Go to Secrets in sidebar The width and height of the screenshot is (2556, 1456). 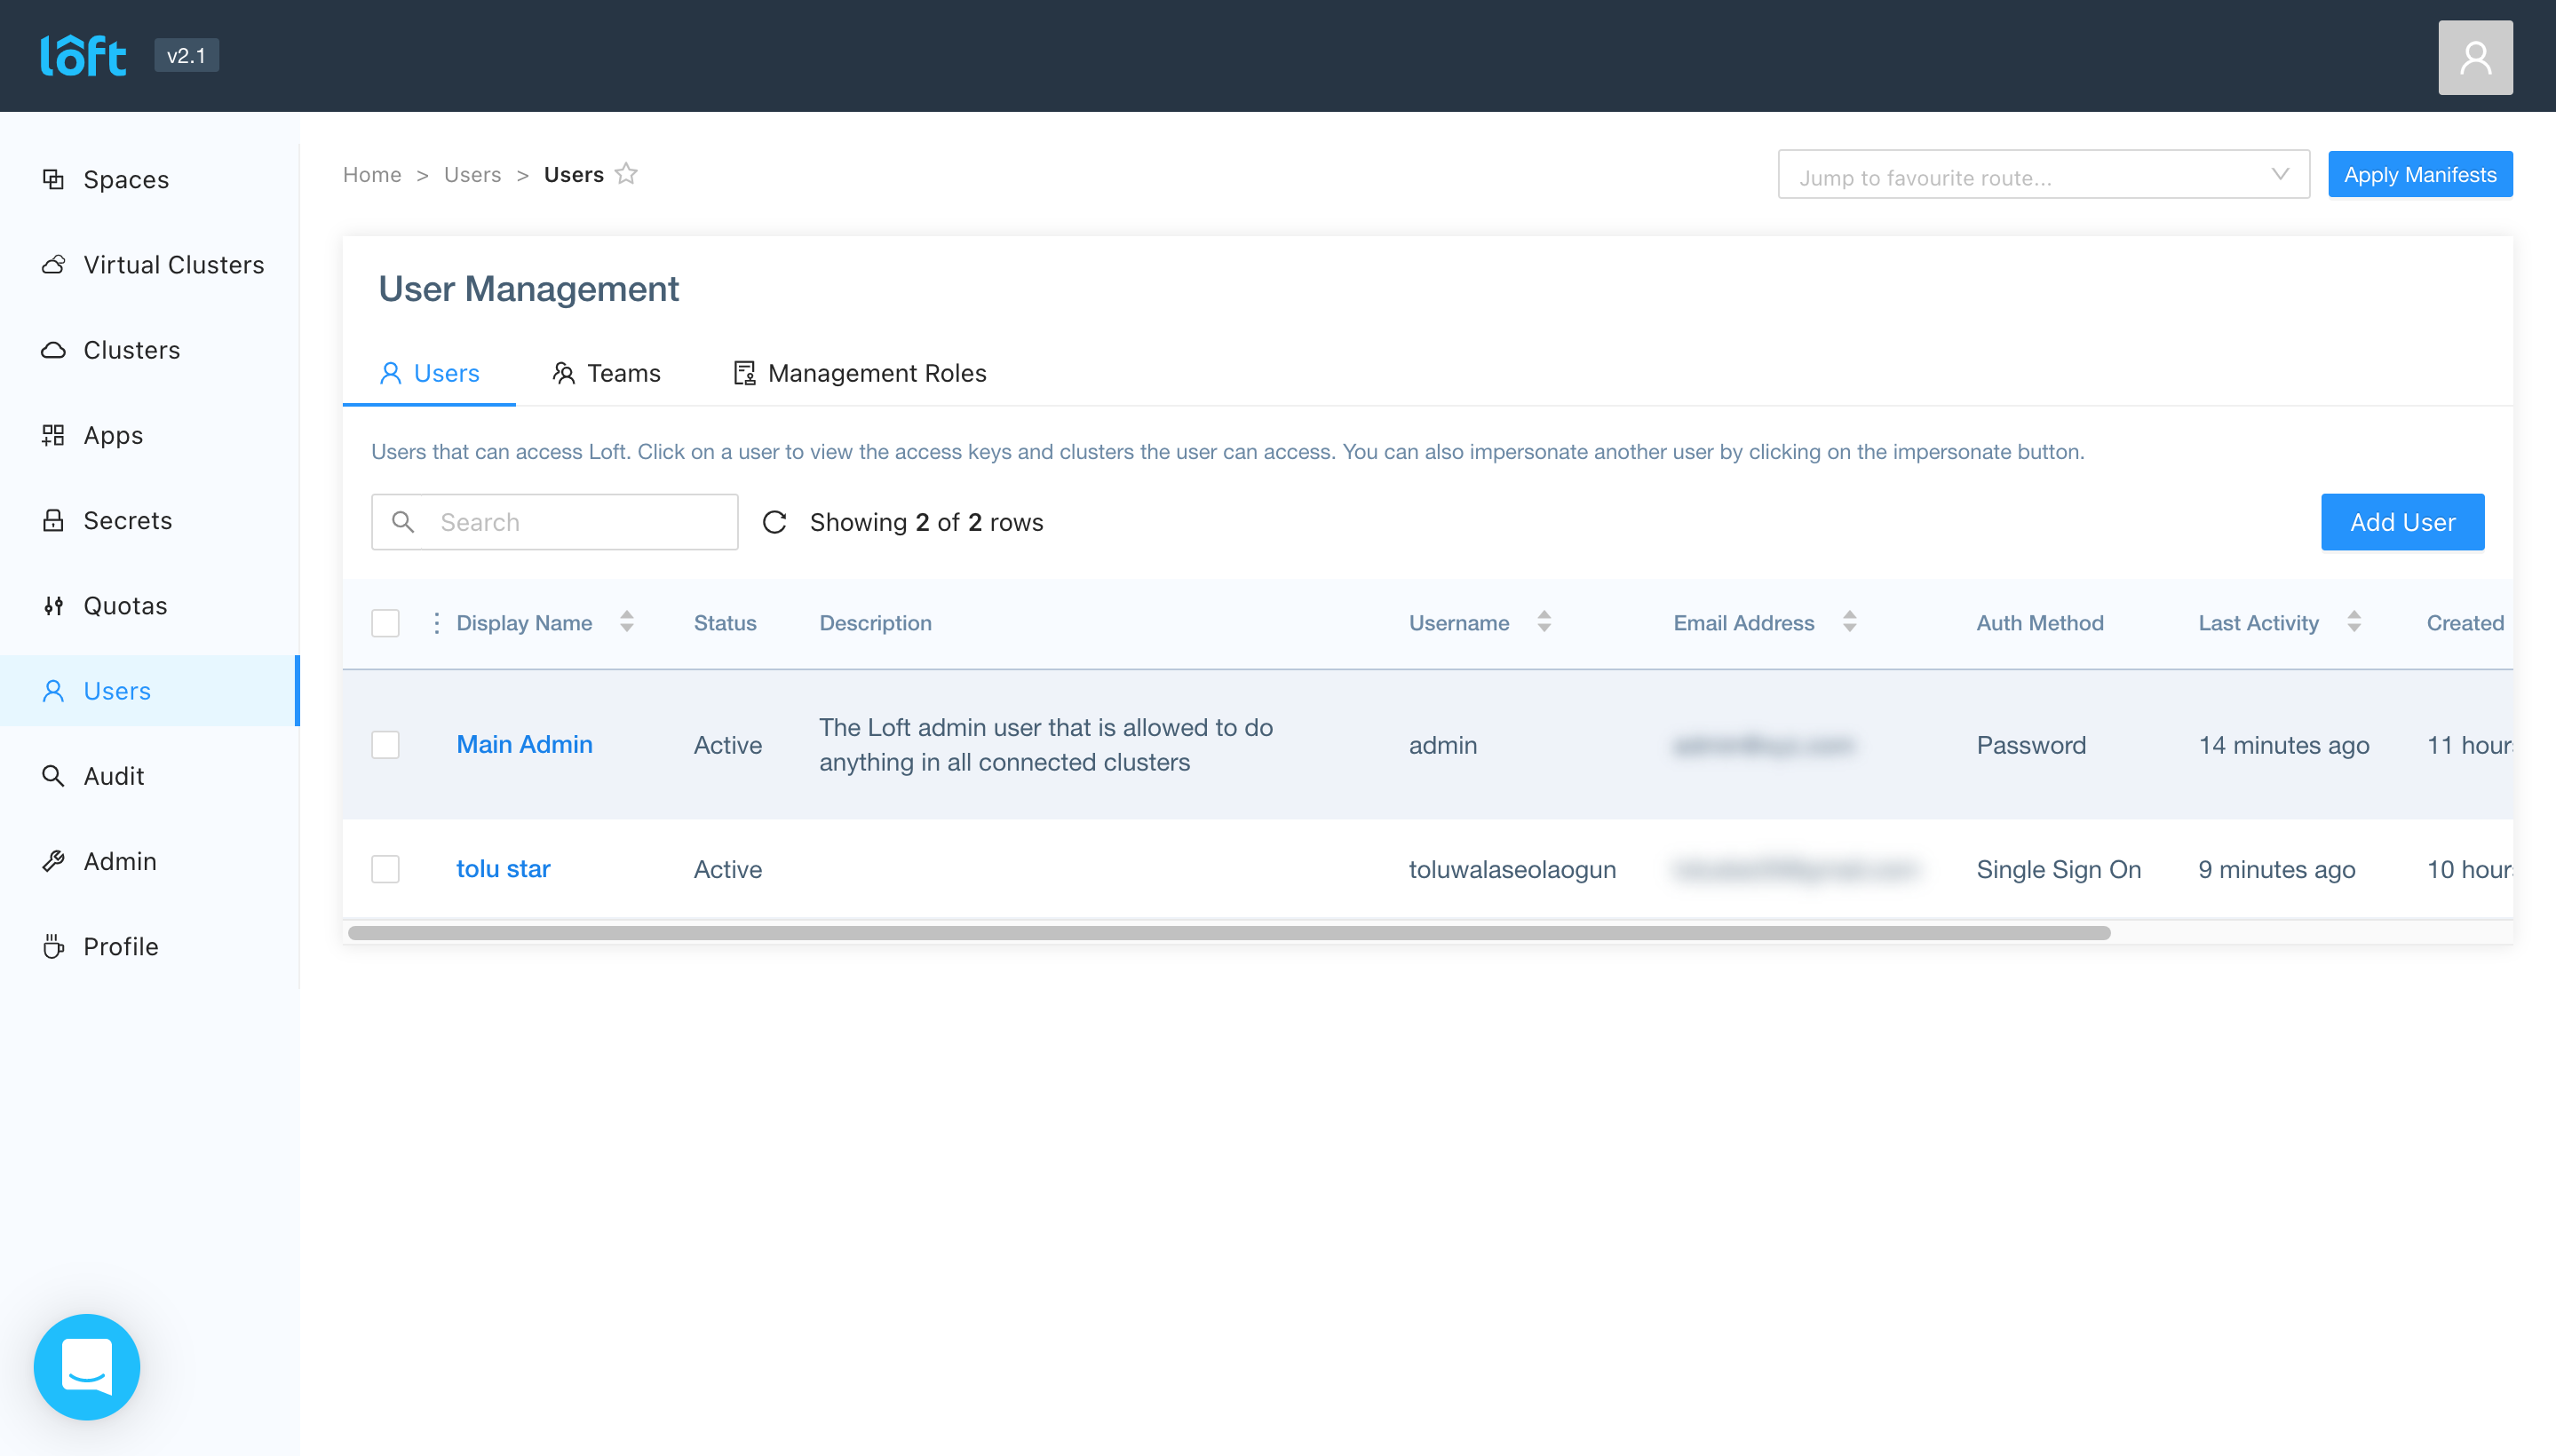pyautogui.click(x=127, y=520)
